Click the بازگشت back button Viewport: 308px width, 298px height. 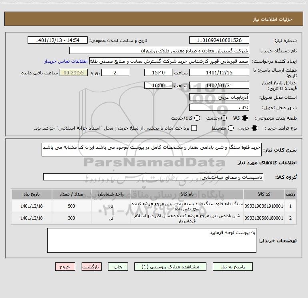coord(92,267)
